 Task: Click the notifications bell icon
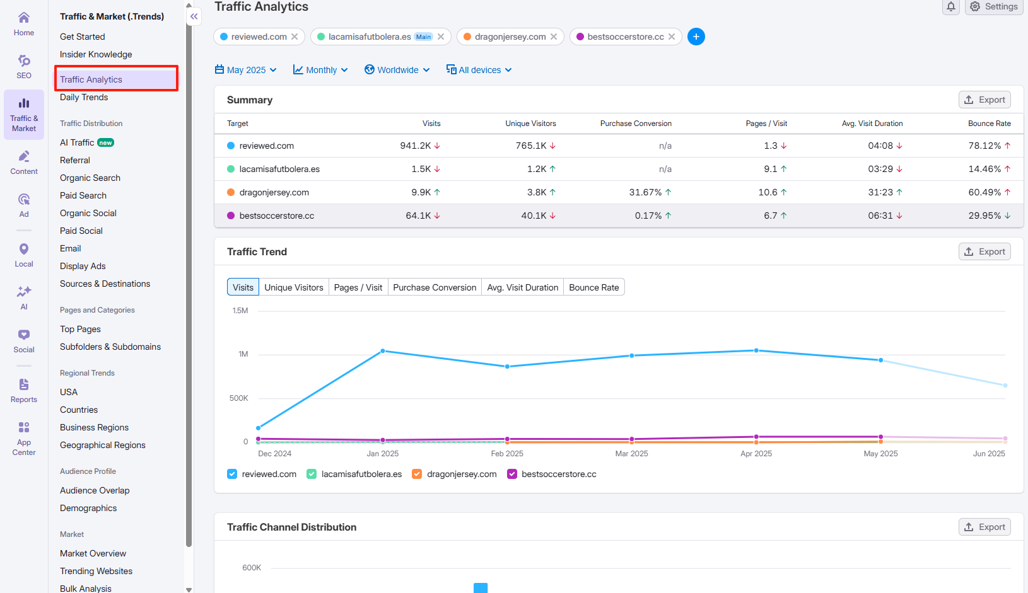[x=951, y=7]
